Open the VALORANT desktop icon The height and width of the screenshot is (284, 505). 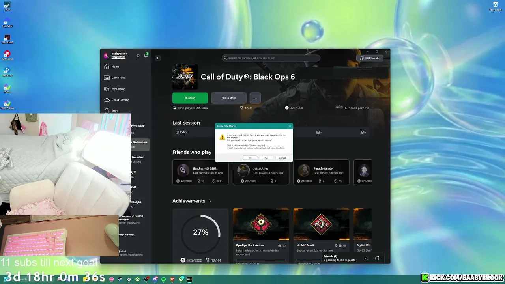7,38
